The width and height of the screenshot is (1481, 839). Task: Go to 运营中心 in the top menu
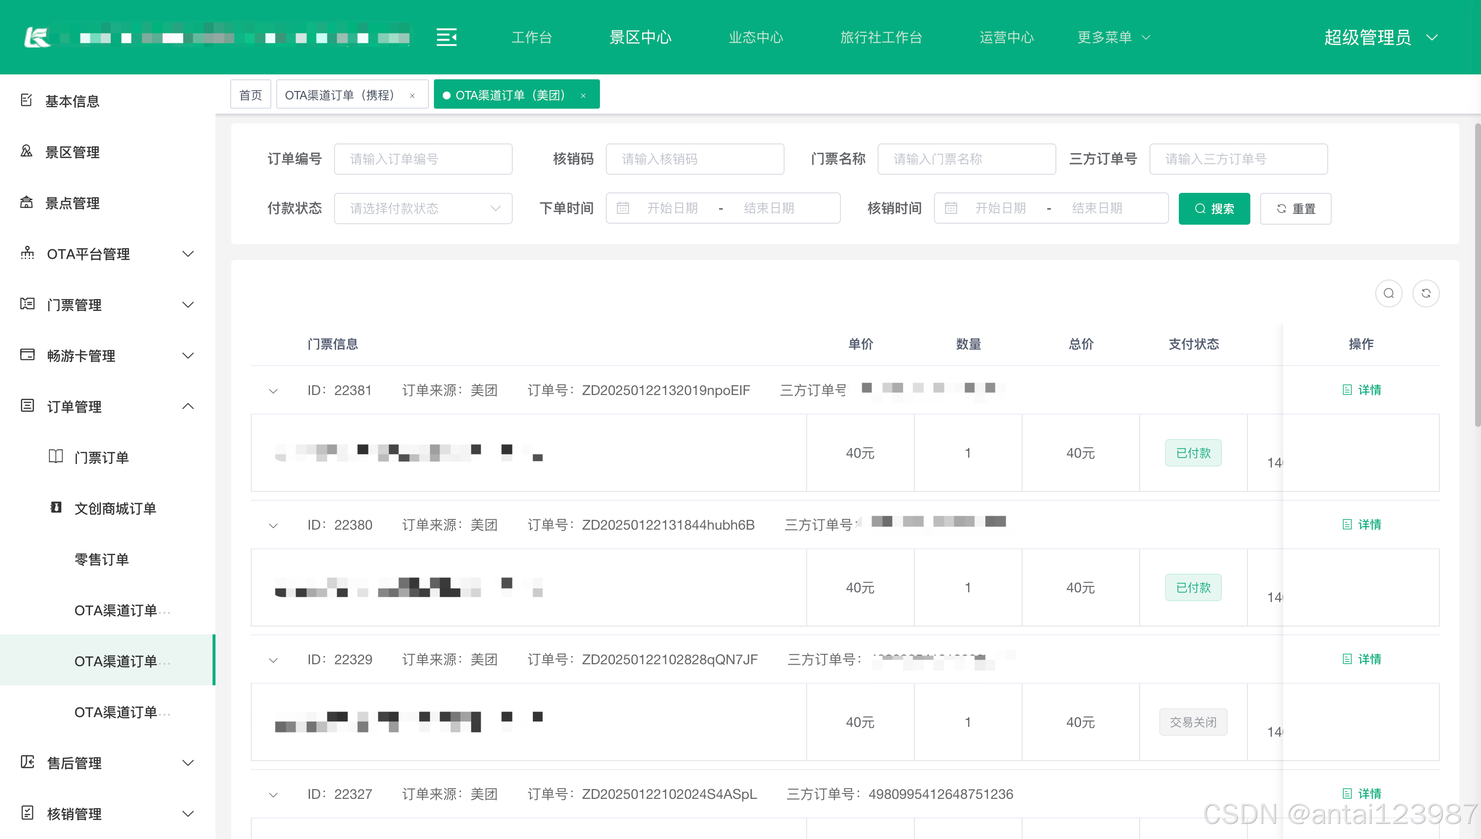[1006, 38]
